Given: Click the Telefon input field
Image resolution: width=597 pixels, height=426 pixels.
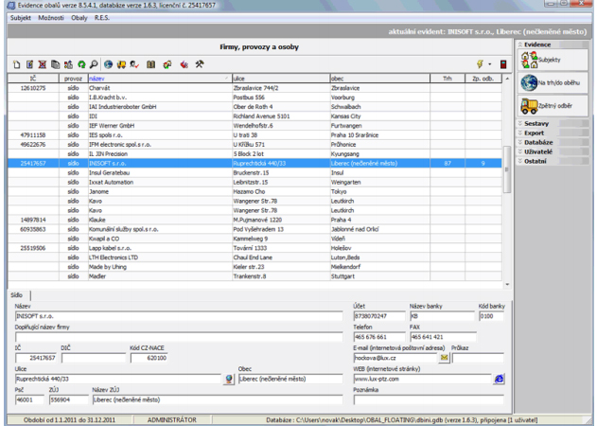Looking at the screenshot, I should coord(379,337).
